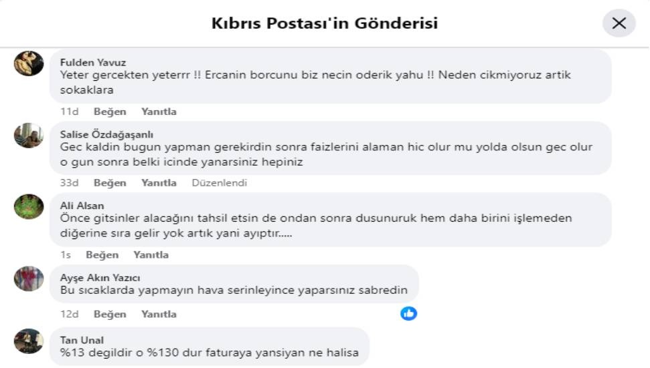Open Tan Unal's name link

(82, 340)
